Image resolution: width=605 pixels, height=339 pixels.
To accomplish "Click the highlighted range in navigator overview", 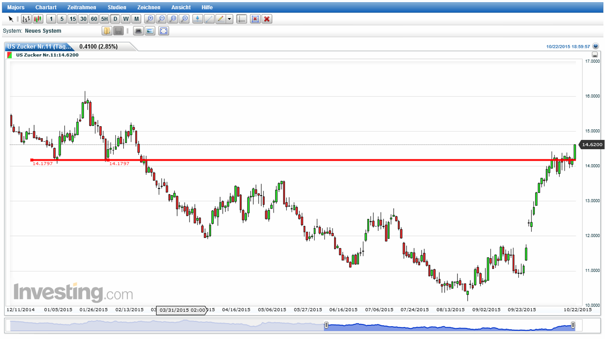I will [449, 325].
